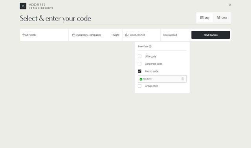
Task: Click the promo code input field
Action: 162,79
